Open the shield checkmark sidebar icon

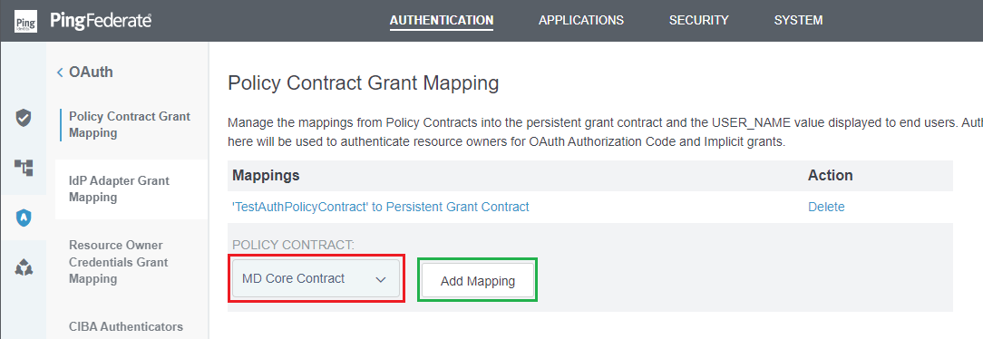coord(24,117)
